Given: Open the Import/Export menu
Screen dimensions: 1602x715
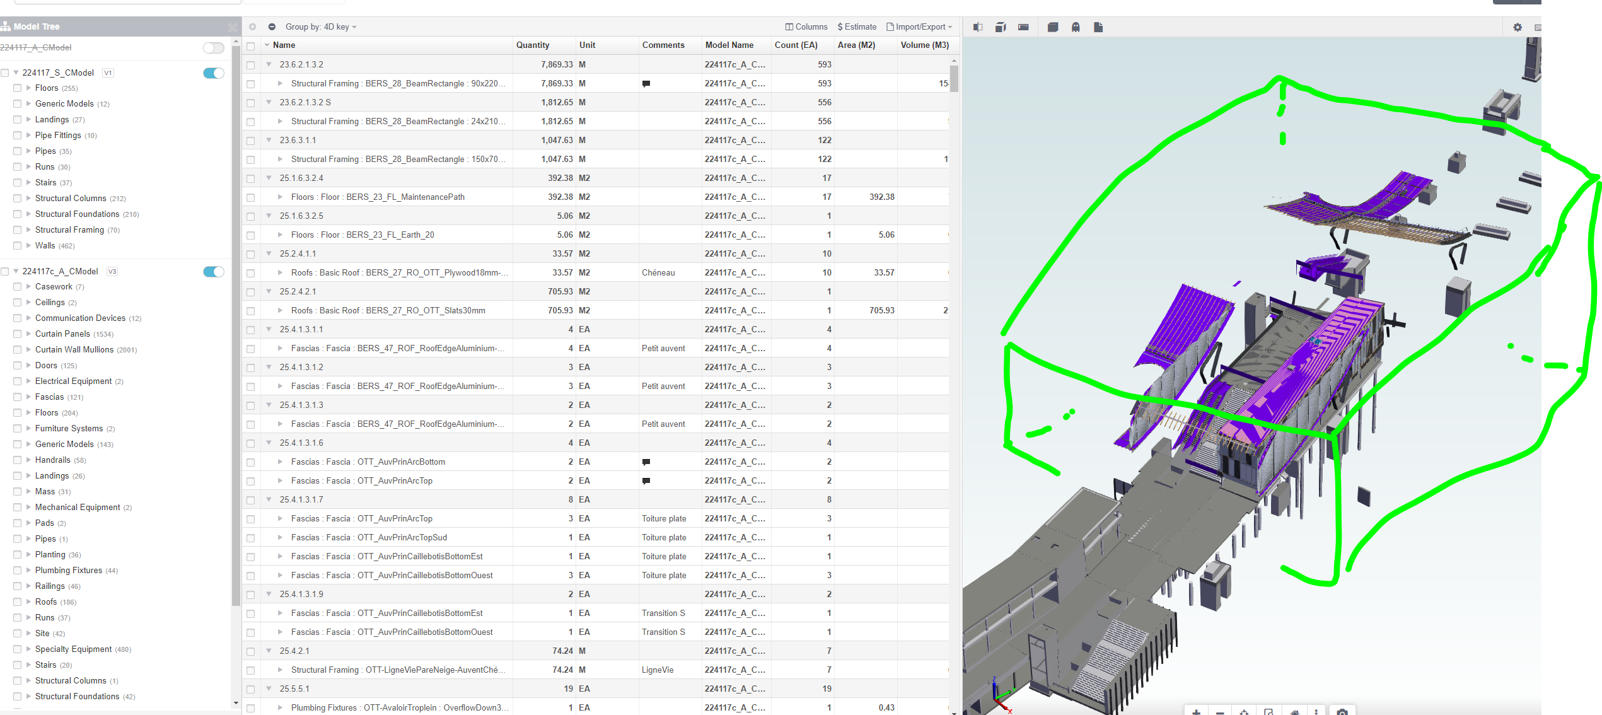Looking at the screenshot, I should pos(919,26).
